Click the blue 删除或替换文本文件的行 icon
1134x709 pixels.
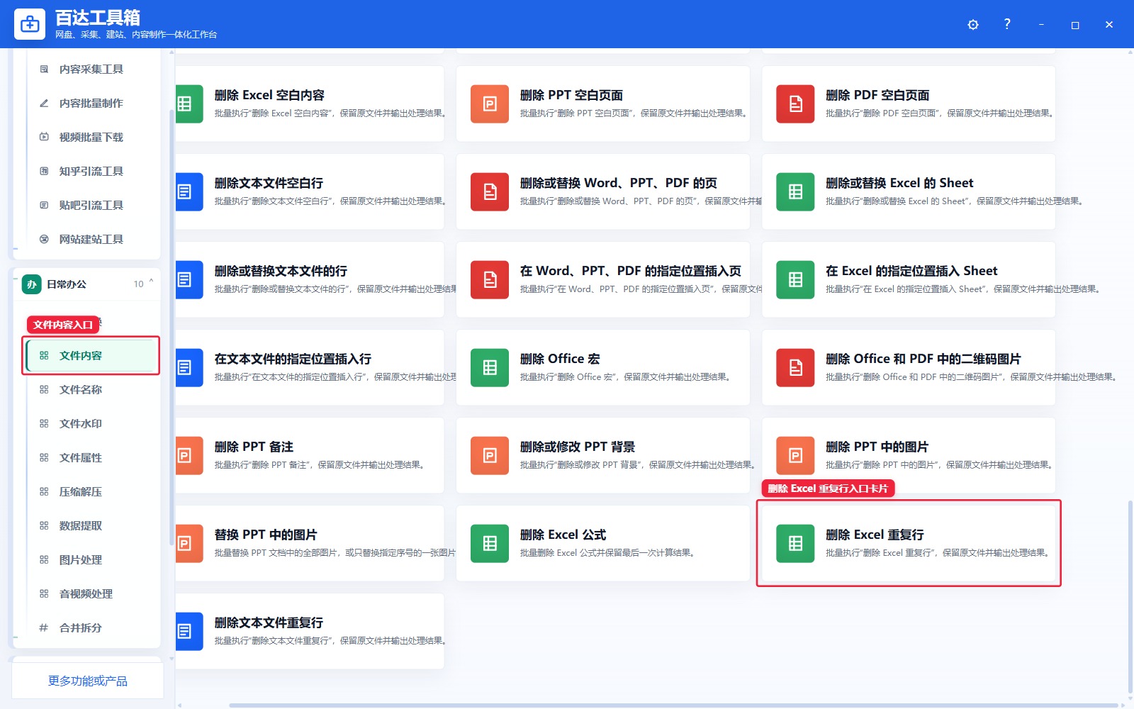tap(189, 279)
